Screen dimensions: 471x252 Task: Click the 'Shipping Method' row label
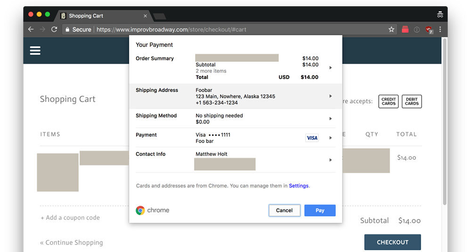click(x=156, y=116)
